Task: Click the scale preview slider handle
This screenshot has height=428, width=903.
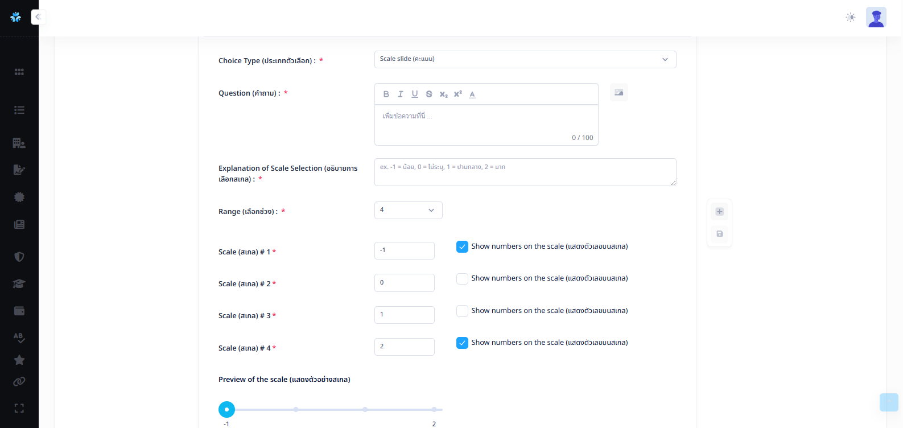Action: point(226,409)
